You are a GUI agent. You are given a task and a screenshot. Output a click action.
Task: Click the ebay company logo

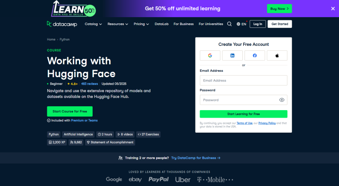[x=135, y=179]
